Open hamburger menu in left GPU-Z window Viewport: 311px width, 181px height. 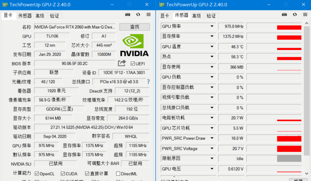point(149,15)
